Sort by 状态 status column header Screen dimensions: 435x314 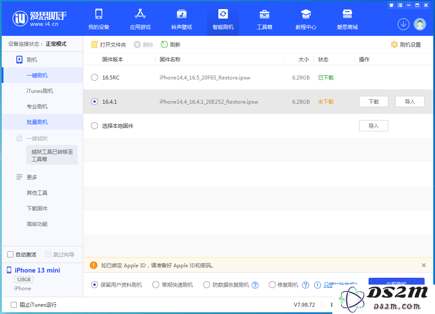pos(323,60)
